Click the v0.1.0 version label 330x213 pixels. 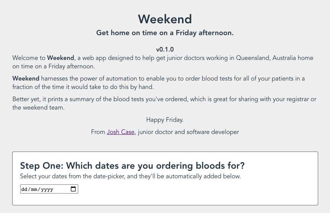tap(165, 50)
